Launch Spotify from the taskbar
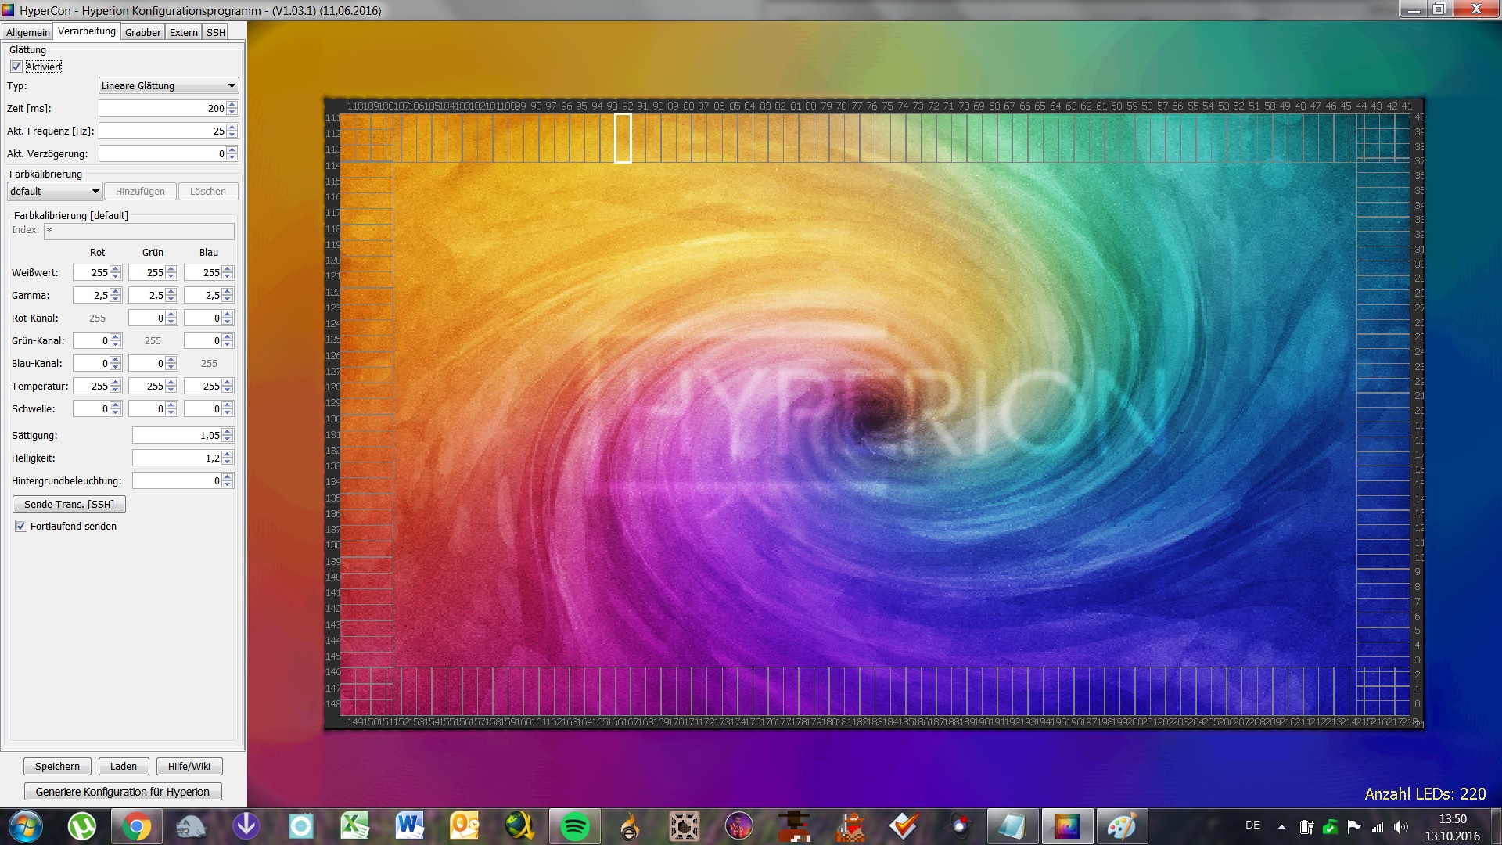This screenshot has width=1502, height=845. tap(575, 826)
